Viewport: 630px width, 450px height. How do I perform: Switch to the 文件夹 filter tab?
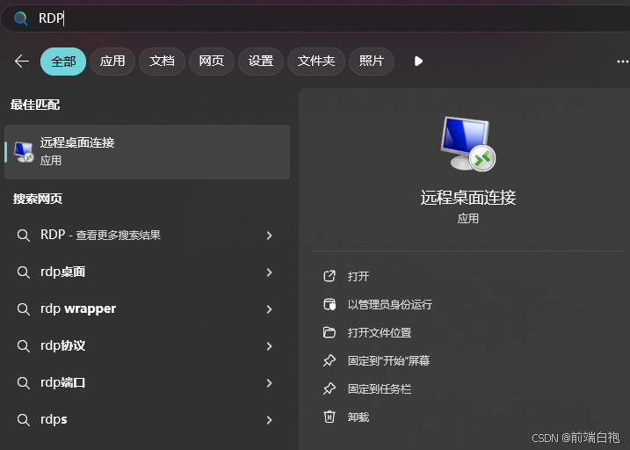coord(316,62)
